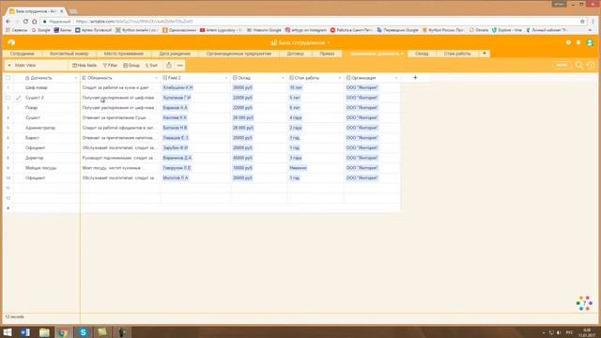Click the search magnifier icon in Airtable

[x=579, y=65]
